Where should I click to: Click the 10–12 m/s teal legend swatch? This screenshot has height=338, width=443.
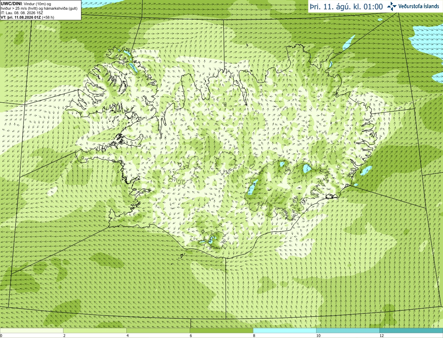pyautogui.click(x=348, y=331)
